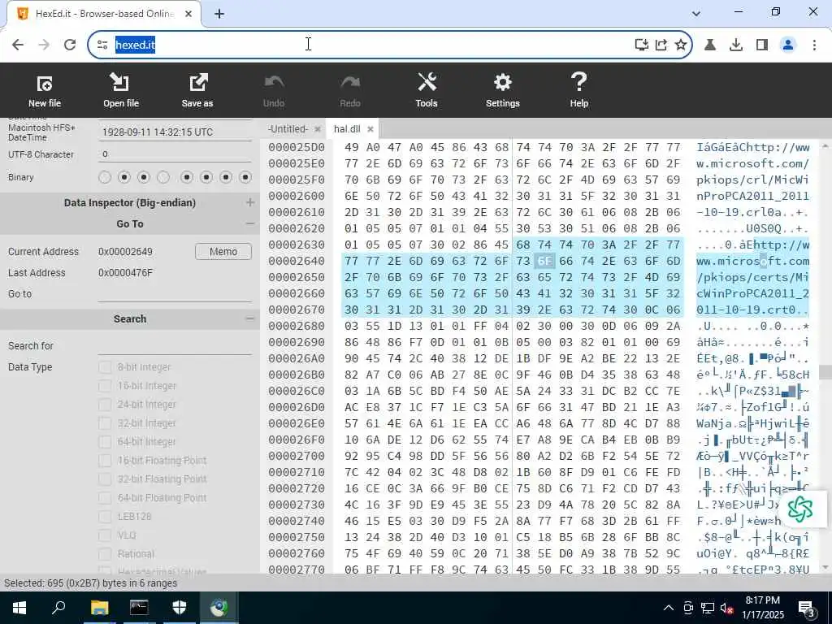Switch to the -Untitled- tab

(x=288, y=129)
